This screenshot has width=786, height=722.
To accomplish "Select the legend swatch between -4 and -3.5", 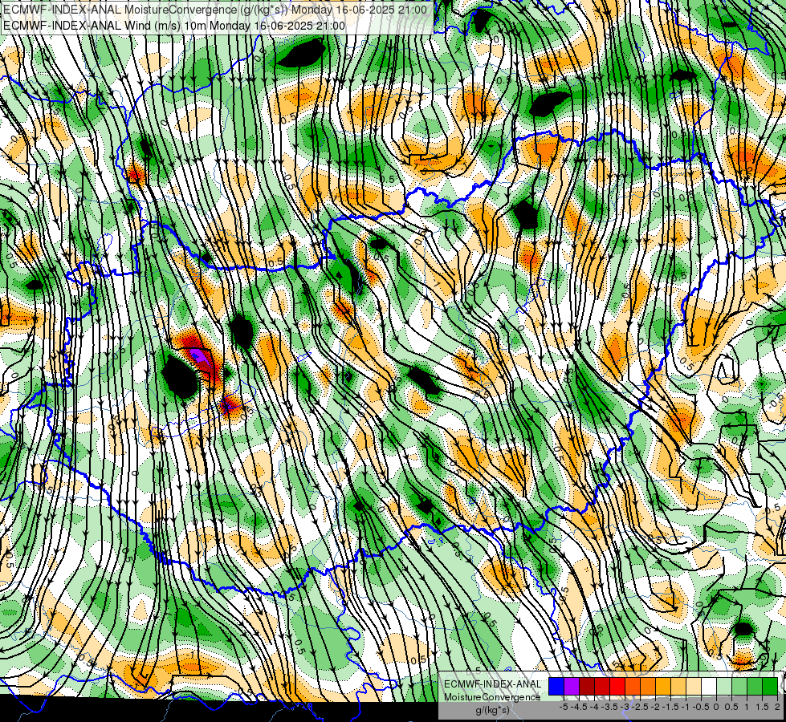I will [x=602, y=687].
